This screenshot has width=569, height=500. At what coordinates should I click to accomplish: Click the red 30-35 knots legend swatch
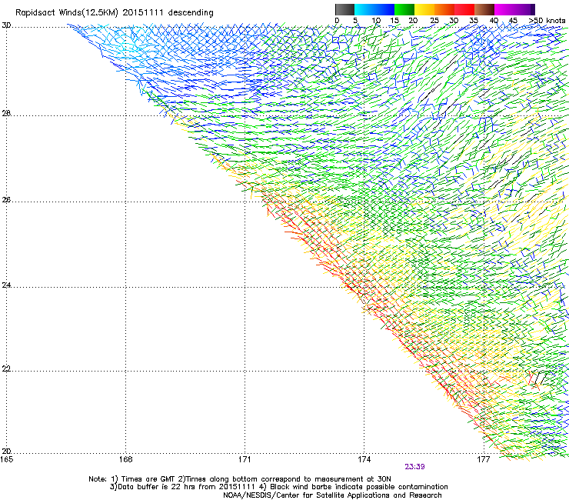pyautogui.click(x=464, y=9)
